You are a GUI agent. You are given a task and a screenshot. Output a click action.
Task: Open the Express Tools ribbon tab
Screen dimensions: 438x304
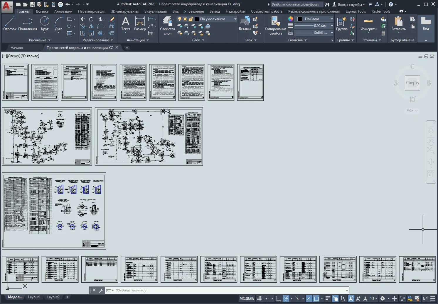[x=356, y=11]
